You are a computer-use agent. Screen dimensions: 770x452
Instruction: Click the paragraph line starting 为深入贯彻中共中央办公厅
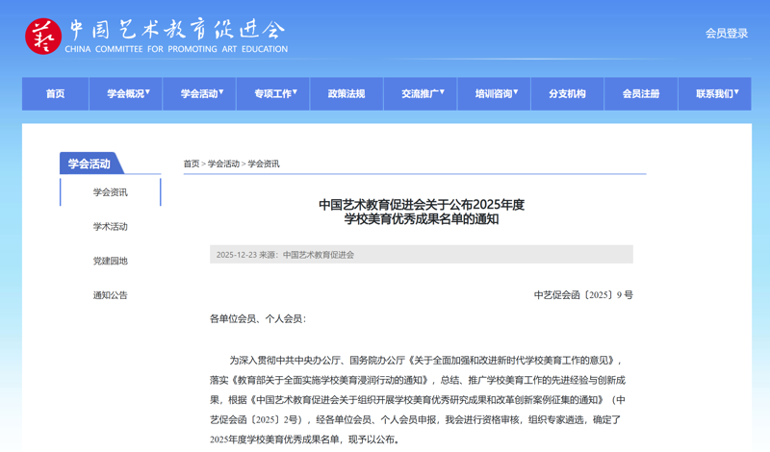click(425, 361)
